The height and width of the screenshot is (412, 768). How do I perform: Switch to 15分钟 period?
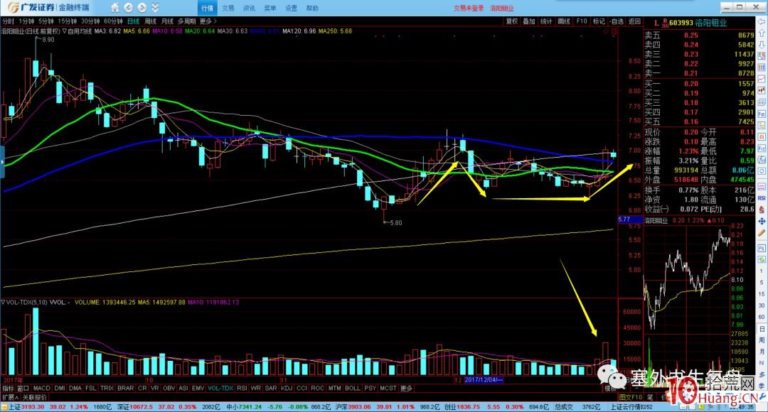[x=67, y=21]
